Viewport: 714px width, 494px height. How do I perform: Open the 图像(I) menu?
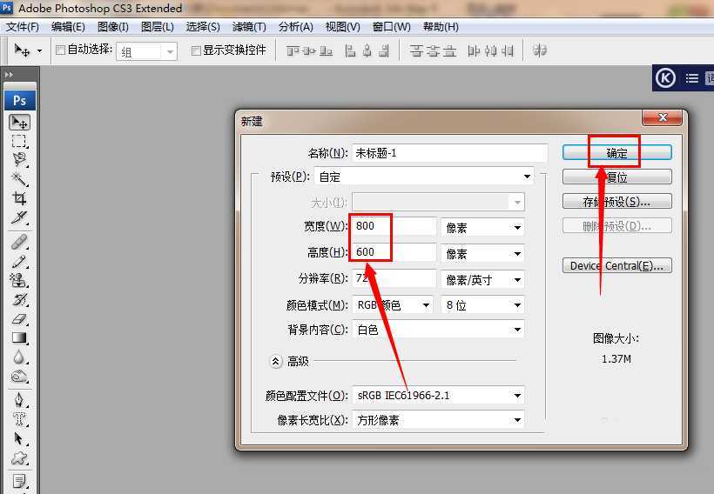(113, 27)
